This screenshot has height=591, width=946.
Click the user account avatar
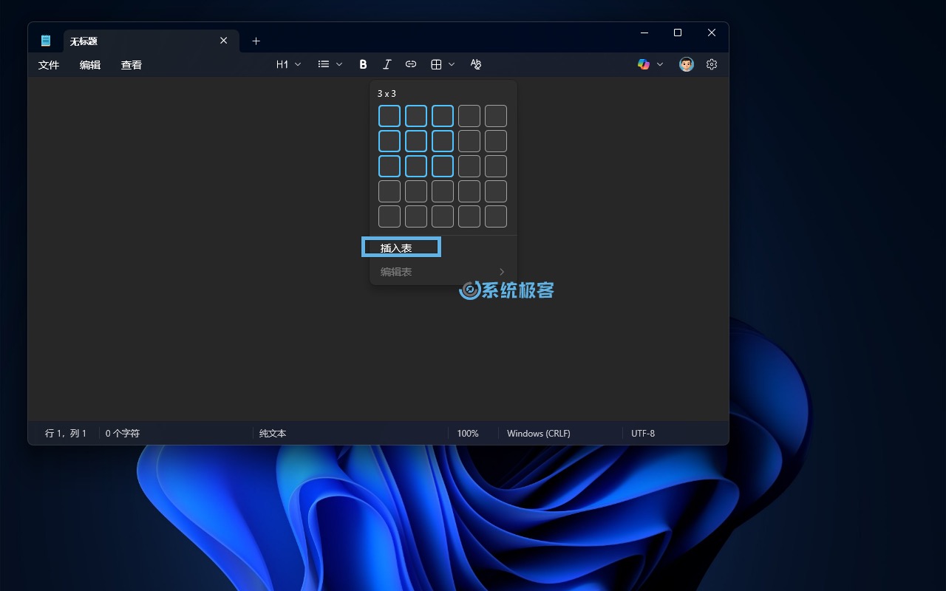pyautogui.click(x=687, y=64)
